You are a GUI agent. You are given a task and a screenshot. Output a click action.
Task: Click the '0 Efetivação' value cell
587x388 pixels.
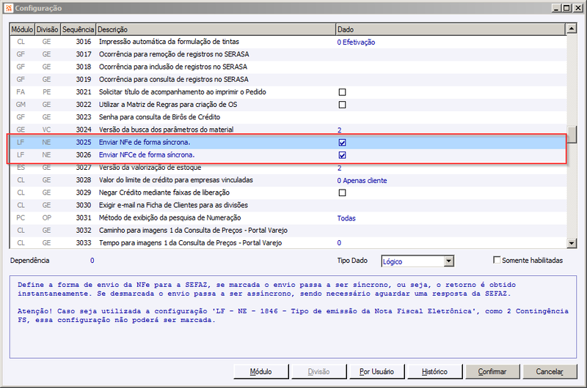356,42
